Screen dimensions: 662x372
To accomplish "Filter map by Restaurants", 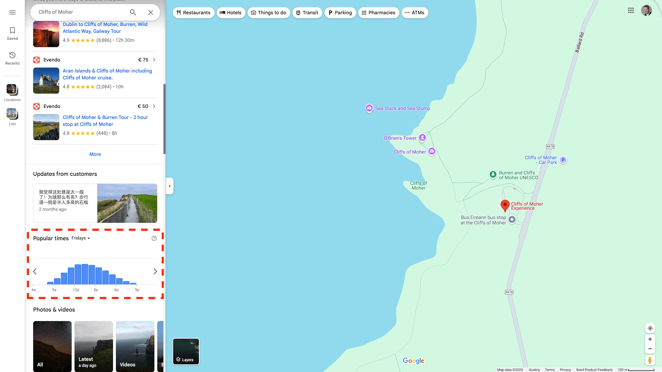I will click(x=193, y=13).
